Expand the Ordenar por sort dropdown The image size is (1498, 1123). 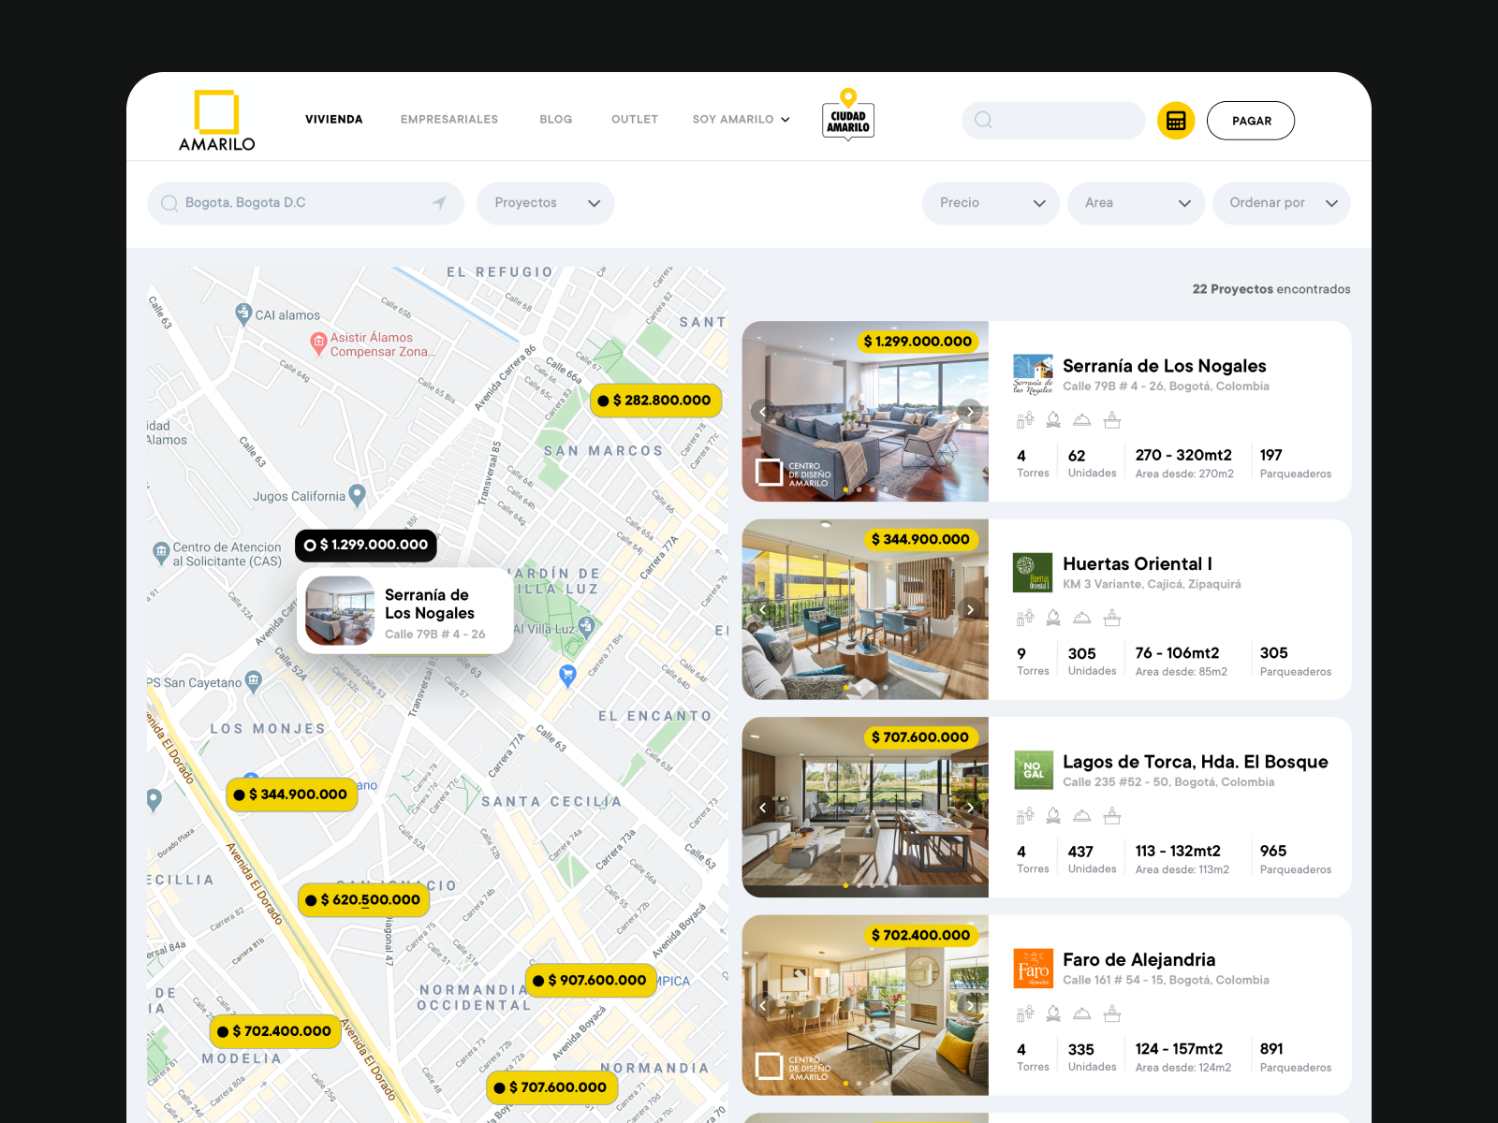click(x=1282, y=203)
